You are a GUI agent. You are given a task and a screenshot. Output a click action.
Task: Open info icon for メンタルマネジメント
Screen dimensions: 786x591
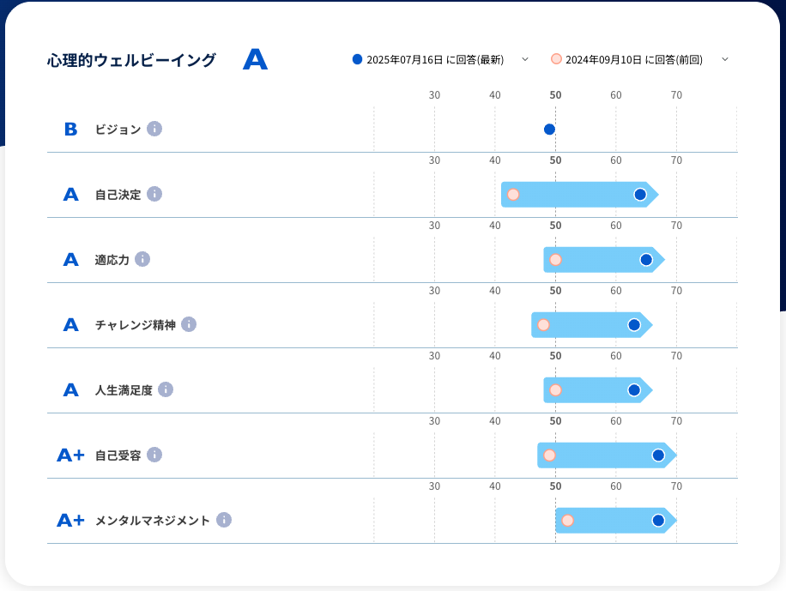coord(224,520)
